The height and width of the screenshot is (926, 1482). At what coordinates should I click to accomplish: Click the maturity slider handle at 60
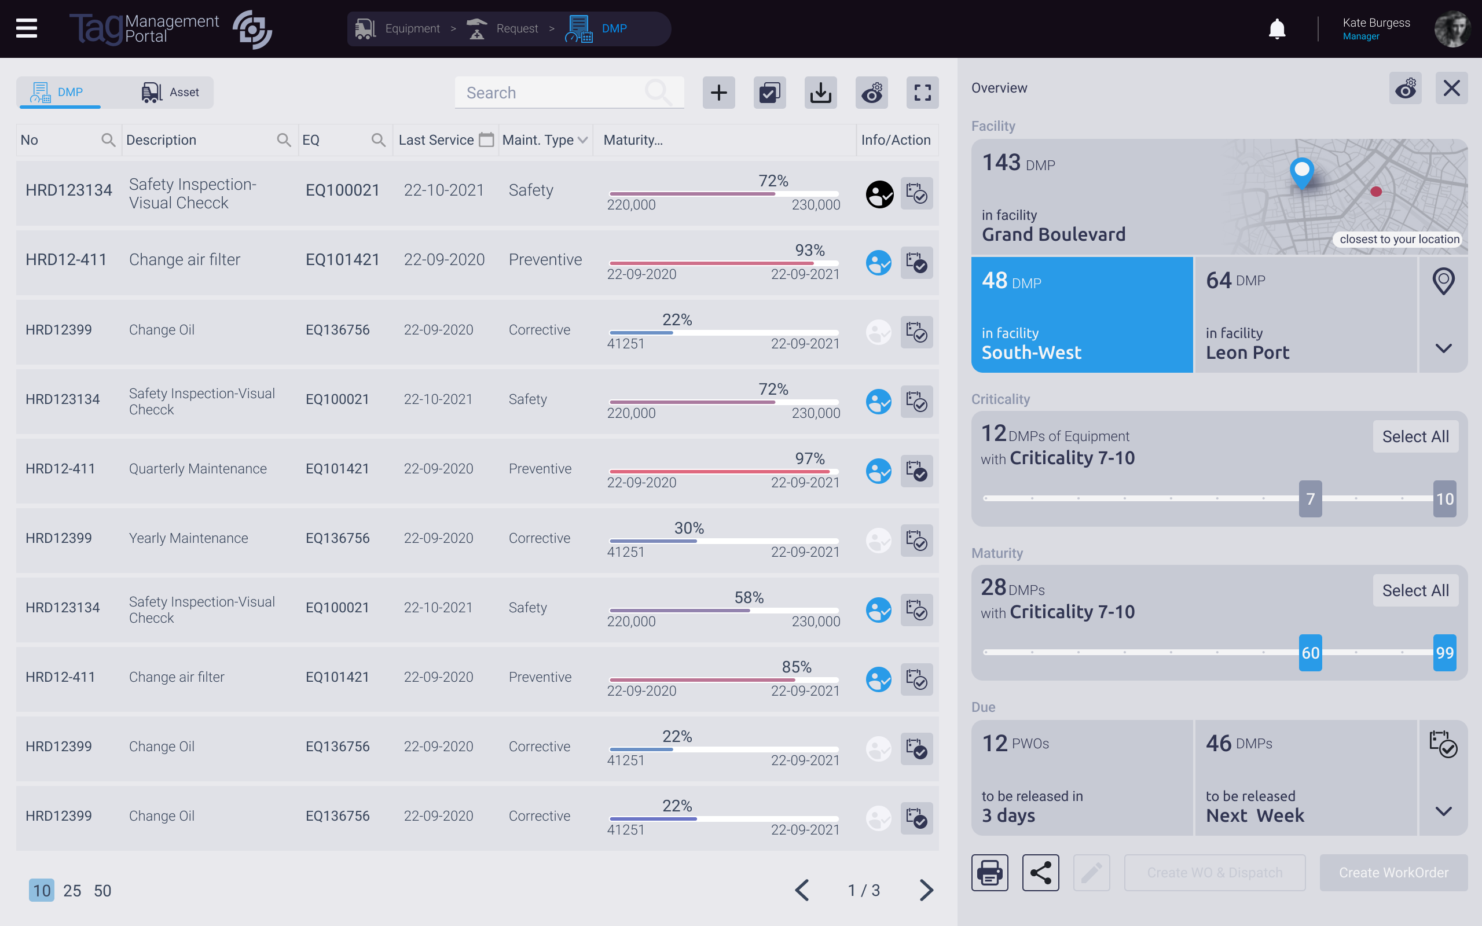pos(1311,653)
